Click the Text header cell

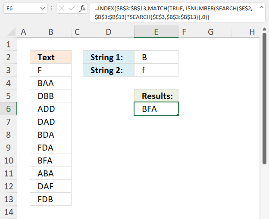pyautogui.click(x=50, y=57)
